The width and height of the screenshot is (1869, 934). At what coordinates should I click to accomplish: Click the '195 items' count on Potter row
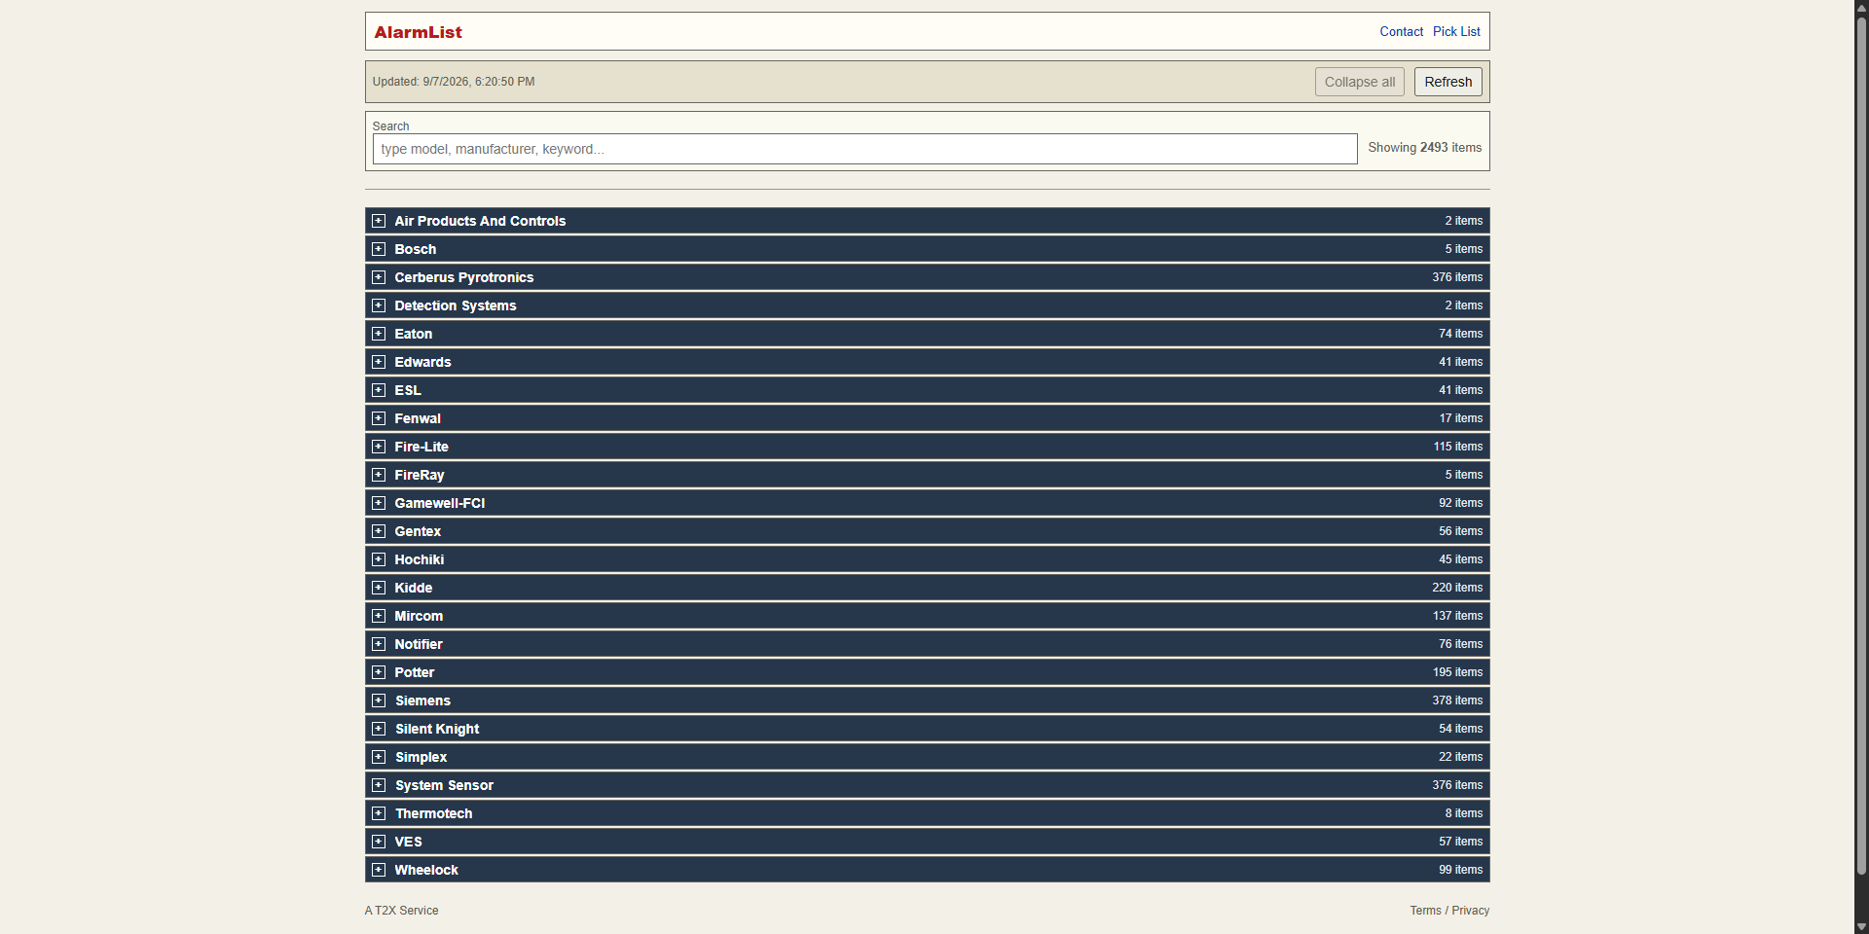(1457, 672)
